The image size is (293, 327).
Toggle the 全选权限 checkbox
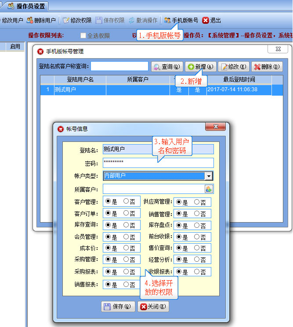(x=83, y=36)
